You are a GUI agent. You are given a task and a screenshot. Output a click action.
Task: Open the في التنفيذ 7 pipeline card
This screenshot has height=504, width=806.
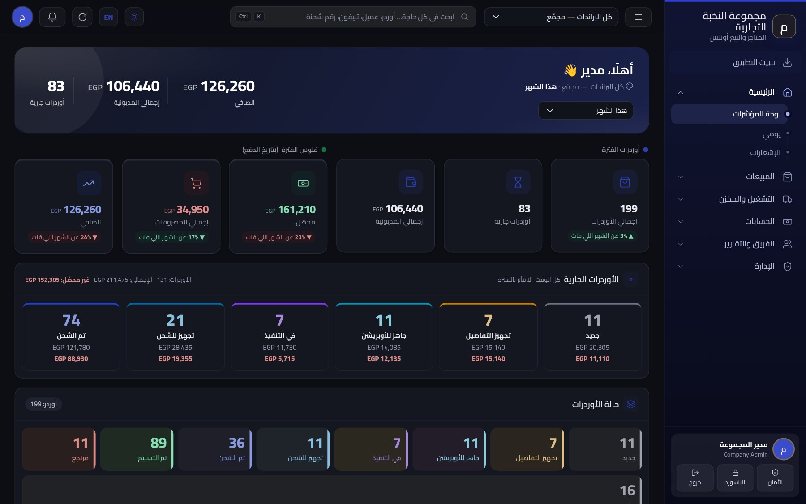tap(280, 337)
